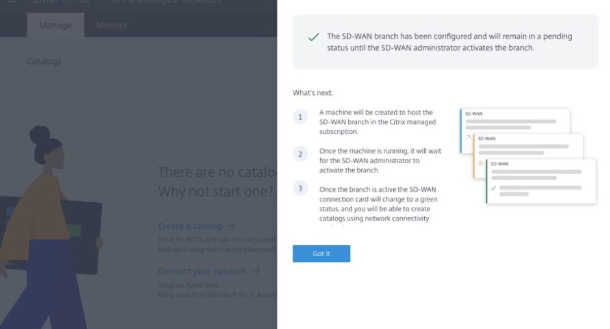Click the step 1 number circle
Viewport: 610px width, 329px height.
(300, 117)
